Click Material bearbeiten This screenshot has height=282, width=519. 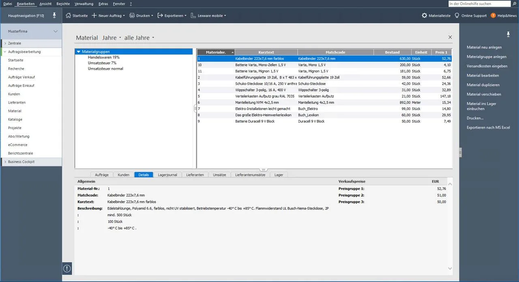click(x=483, y=75)
